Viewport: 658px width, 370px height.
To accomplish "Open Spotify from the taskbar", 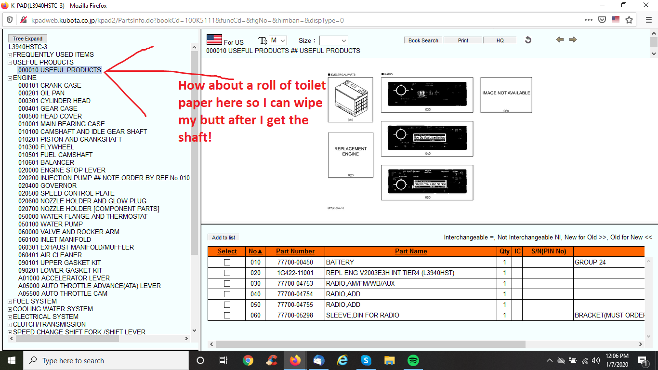I will pyautogui.click(x=413, y=360).
